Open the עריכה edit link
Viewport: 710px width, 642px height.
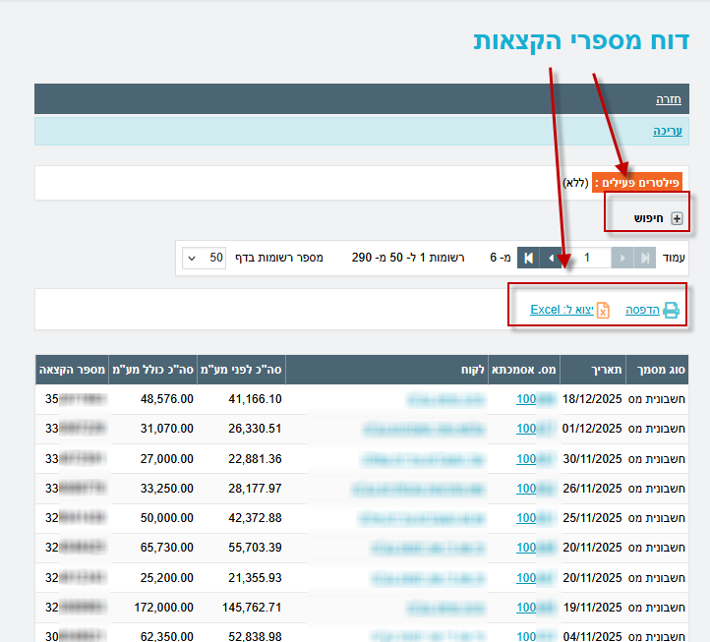coord(668,131)
